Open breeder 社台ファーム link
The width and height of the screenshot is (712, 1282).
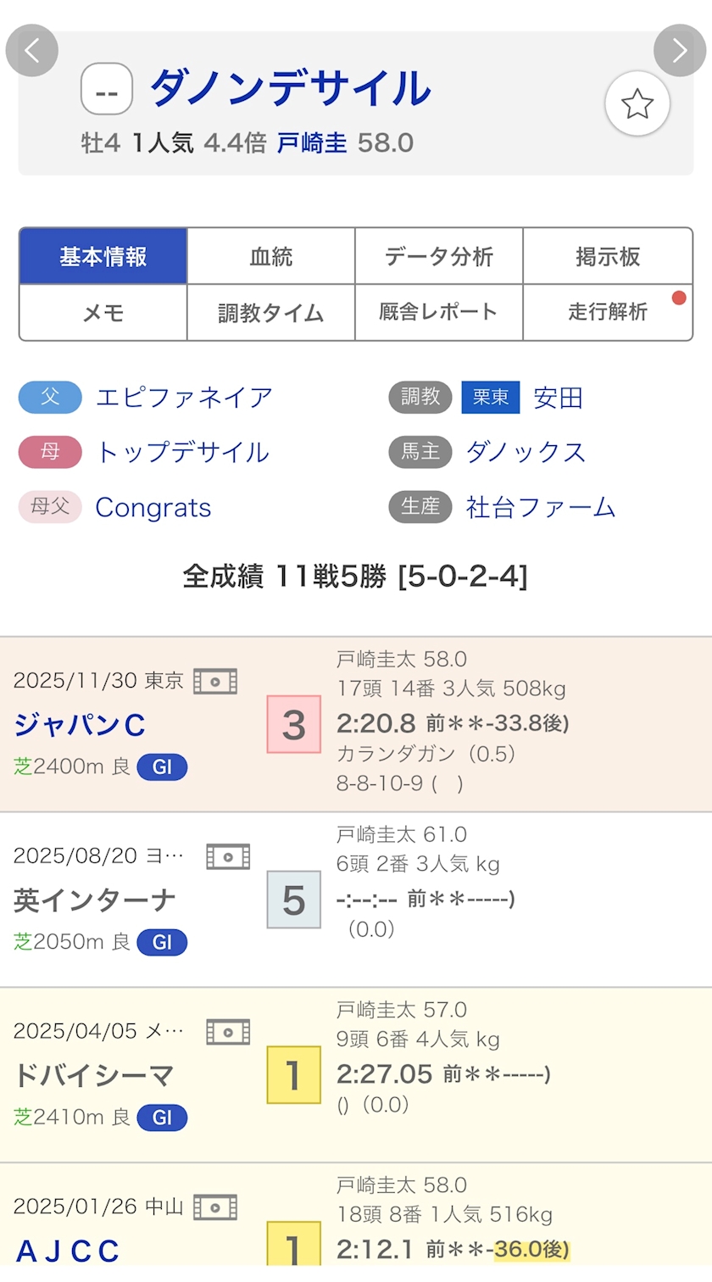point(540,507)
